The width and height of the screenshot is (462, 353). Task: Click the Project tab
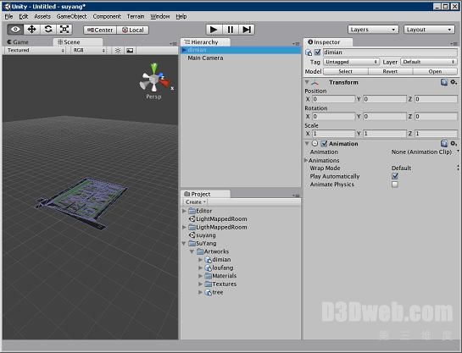click(x=205, y=194)
